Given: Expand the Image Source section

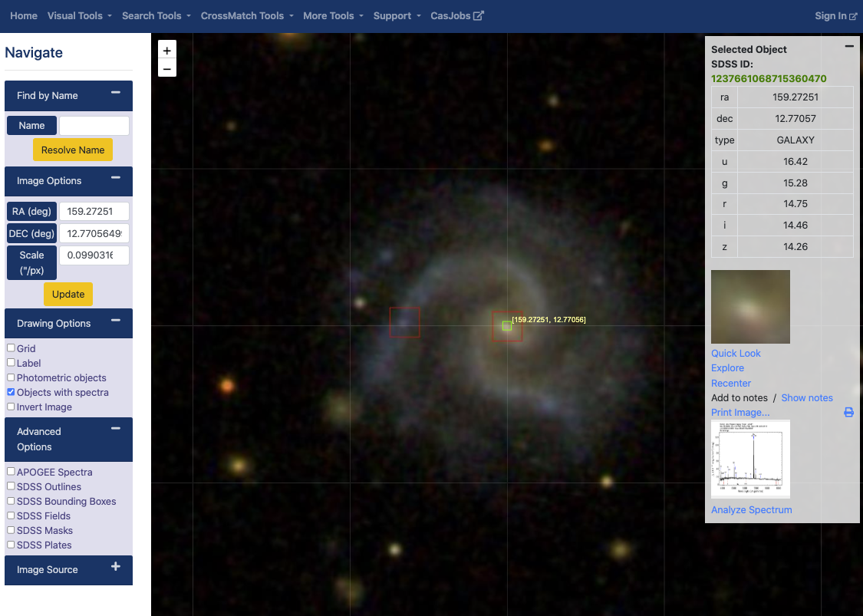Looking at the screenshot, I should pyautogui.click(x=115, y=565).
